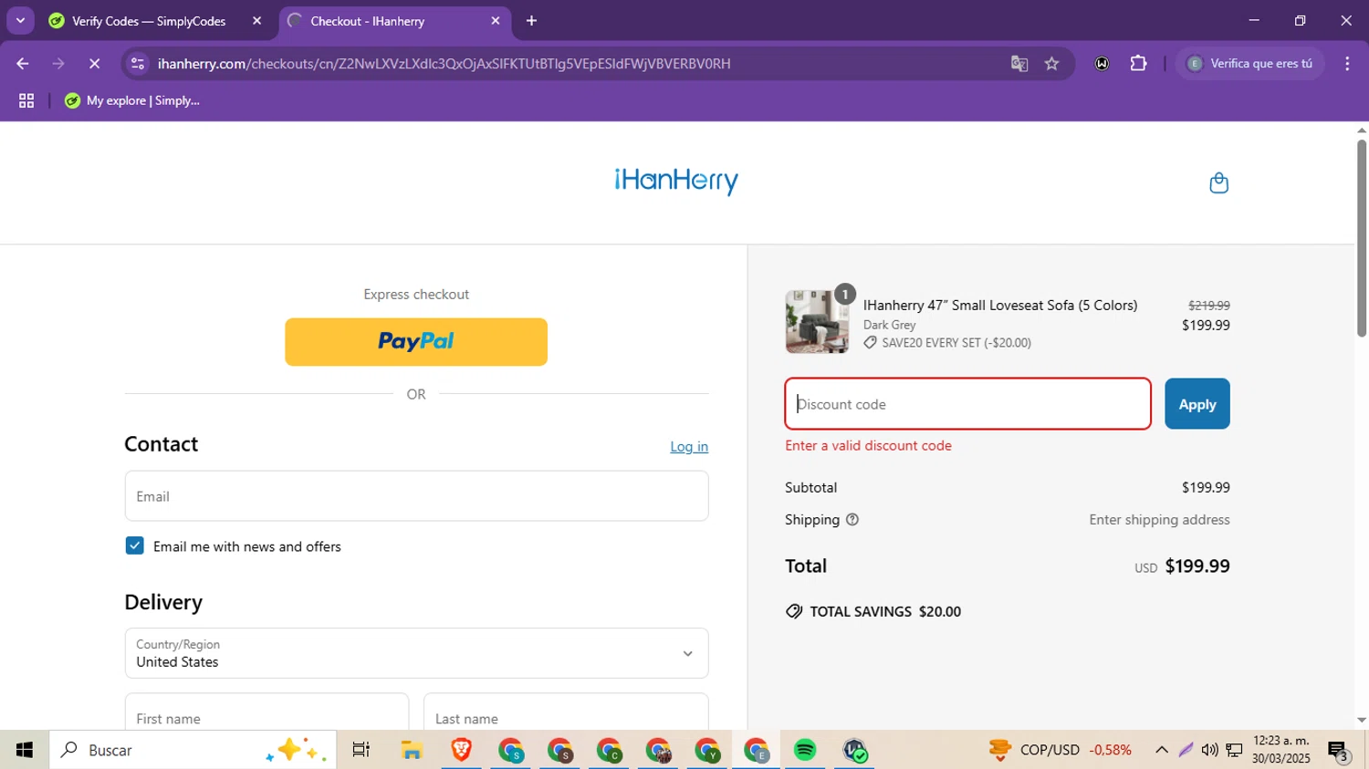Open File Explorer from the taskbar
Image resolution: width=1369 pixels, height=769 pixels.
pyautogui.click(x=412, y=750)
